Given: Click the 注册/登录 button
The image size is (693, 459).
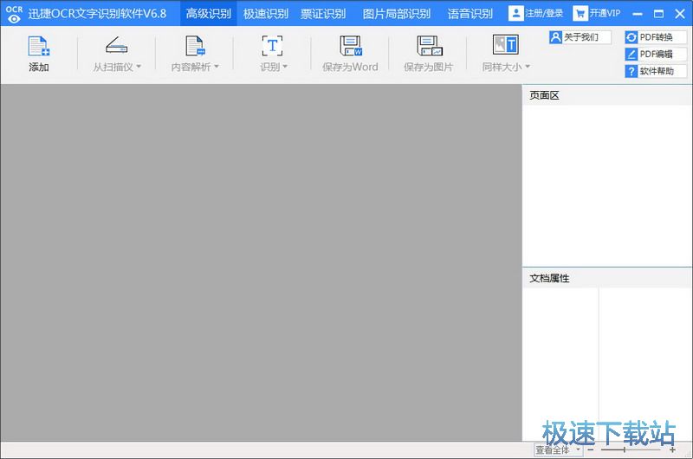Looking at the screenshot, I should [535, 13].
